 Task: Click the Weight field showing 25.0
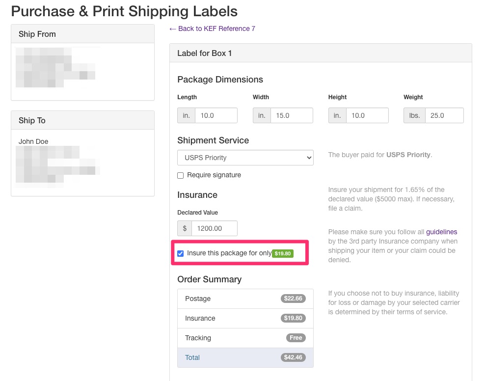coord(444,115)
